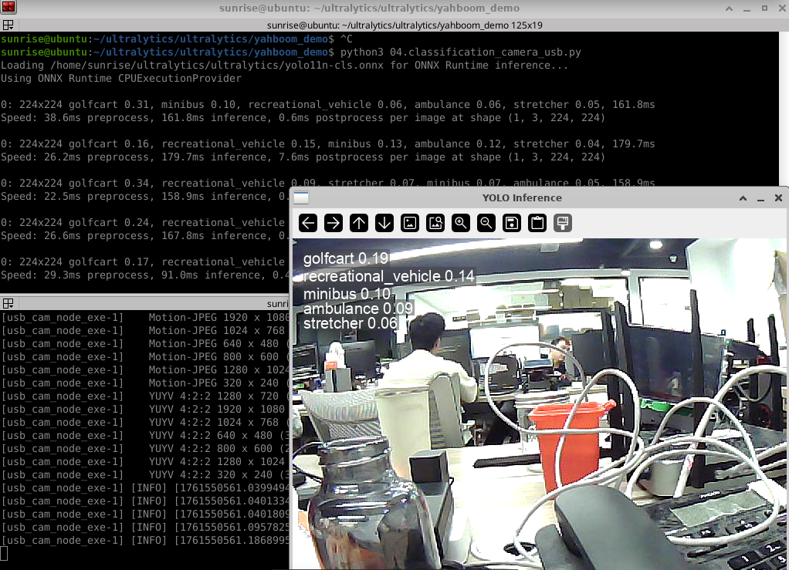Pan image right with the right arrow tool
This screenshot has height=570, width=789.
(333, 223)
